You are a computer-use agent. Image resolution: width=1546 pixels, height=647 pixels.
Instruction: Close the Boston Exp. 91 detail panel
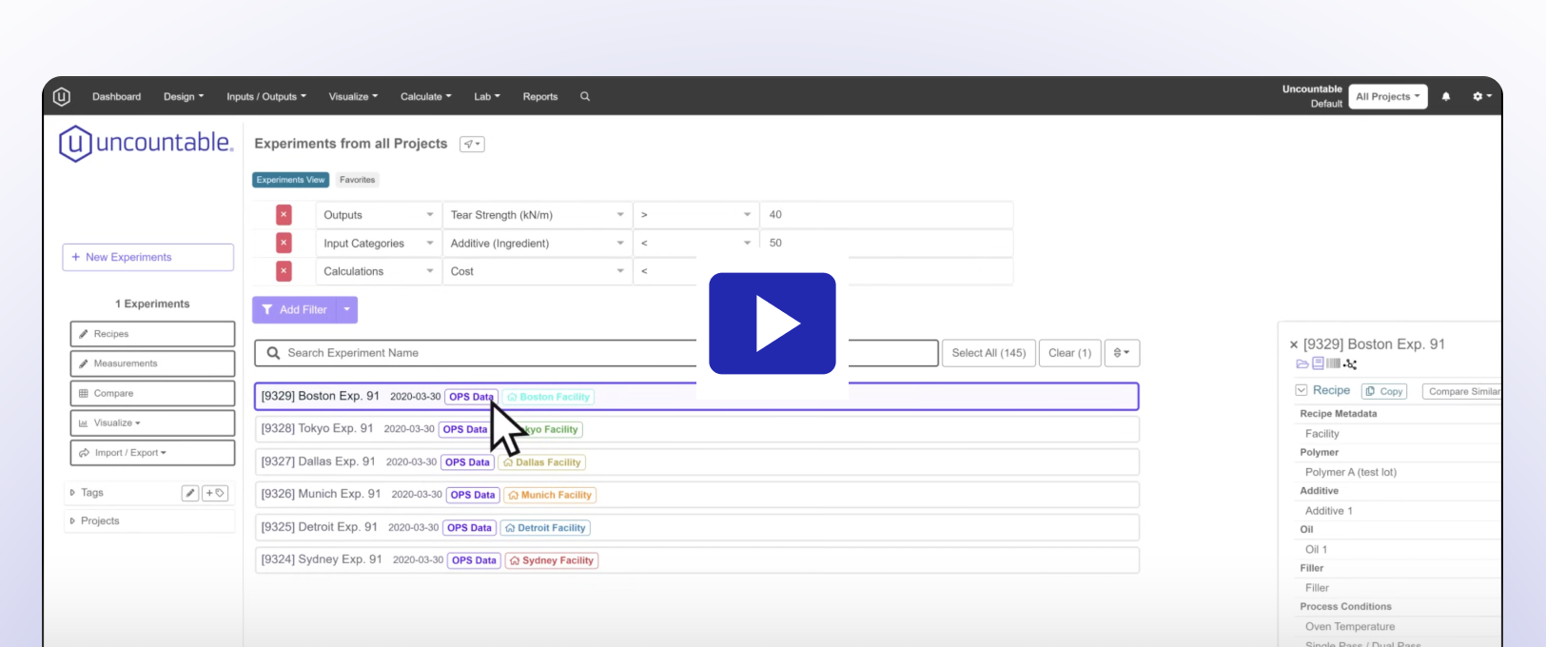click(x=1294, y=344)
